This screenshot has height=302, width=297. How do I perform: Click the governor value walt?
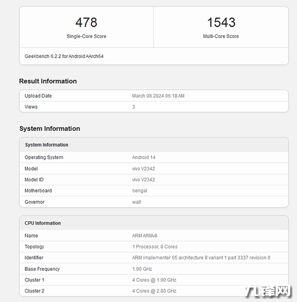pyautogui.click(x=137, y=202)
